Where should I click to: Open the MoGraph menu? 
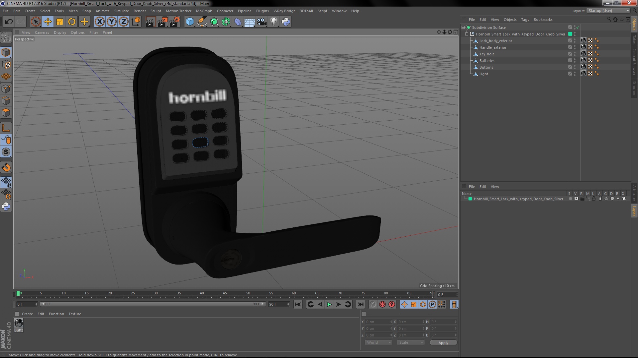(204, 11)
